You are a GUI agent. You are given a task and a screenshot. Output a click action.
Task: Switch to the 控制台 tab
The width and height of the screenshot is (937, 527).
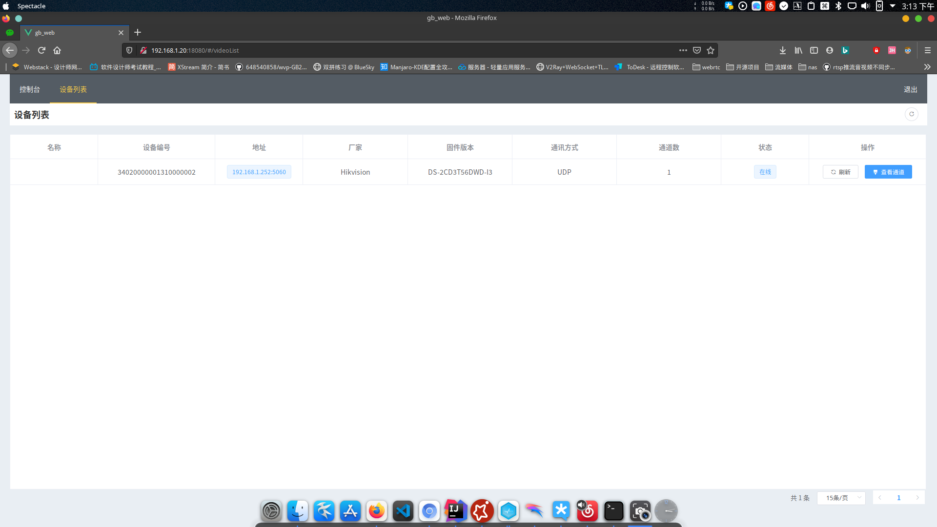click(x=30, y=89)
